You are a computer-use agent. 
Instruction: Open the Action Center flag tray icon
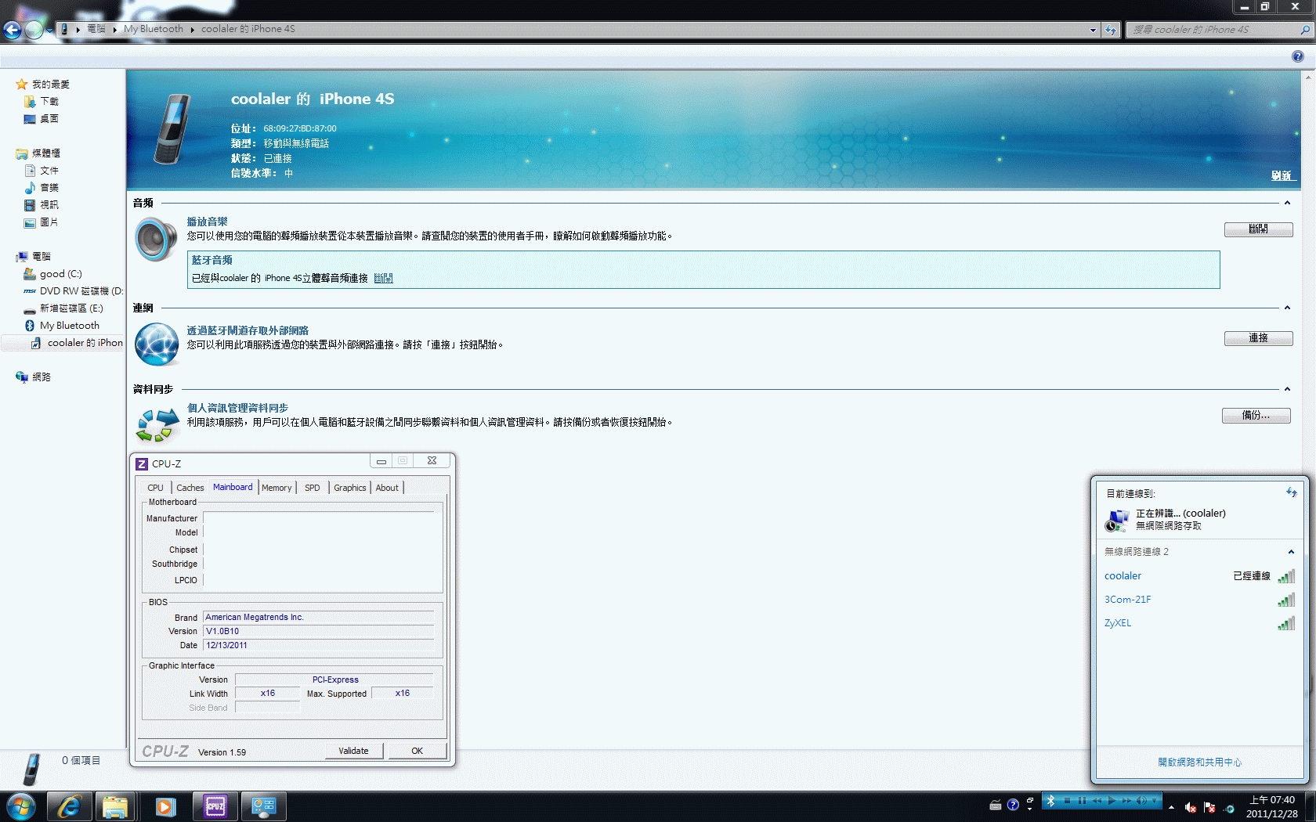tap(1209, 807)
